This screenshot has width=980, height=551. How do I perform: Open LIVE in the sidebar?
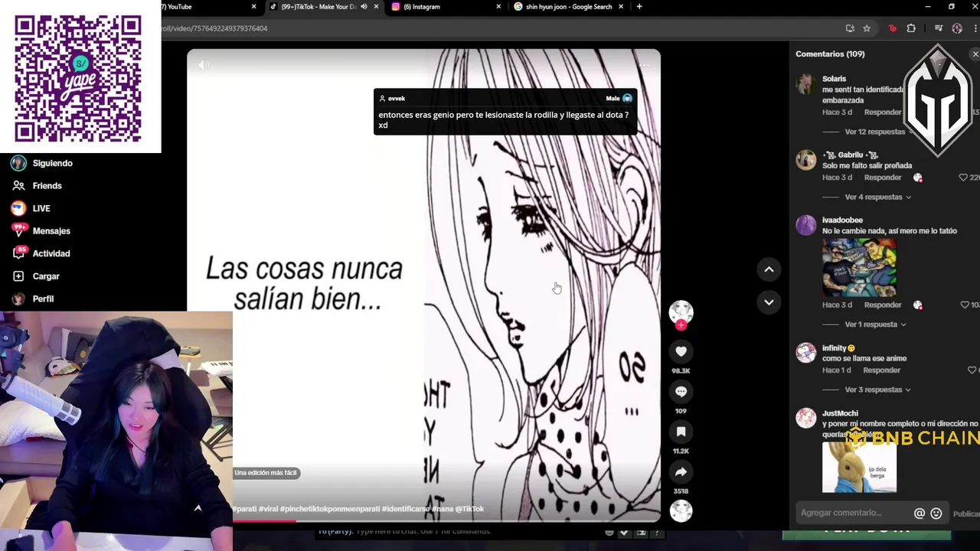point(31,208)
